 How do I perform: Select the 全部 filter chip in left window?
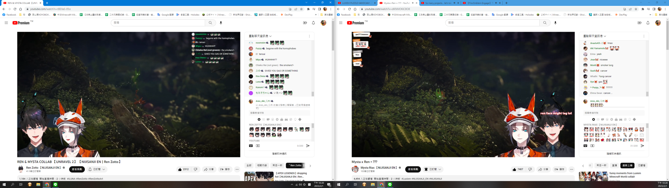pos(249,165)
